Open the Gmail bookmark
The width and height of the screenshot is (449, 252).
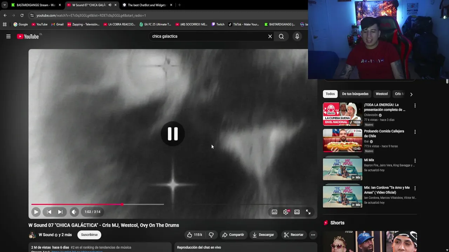click(x=58, y=24)
